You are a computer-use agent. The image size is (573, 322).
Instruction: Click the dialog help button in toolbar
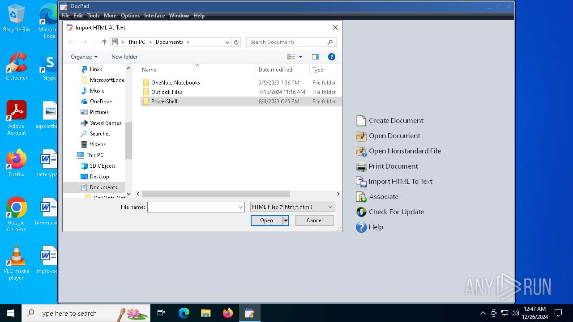pos(332,57)
